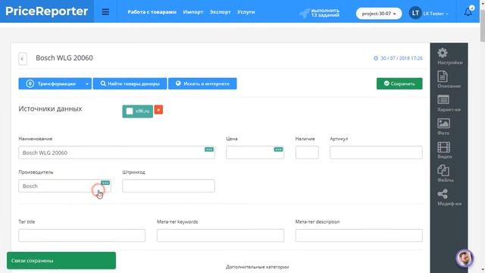The image size is (485, 273).
Task: Toggle the e96.ru source checkbox
Action: tap(130, 111)
